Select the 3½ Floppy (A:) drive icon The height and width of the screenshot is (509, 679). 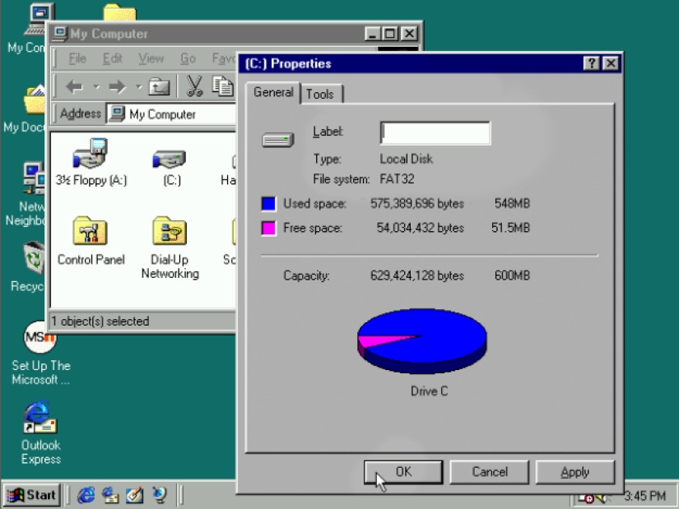pos(91,158)
